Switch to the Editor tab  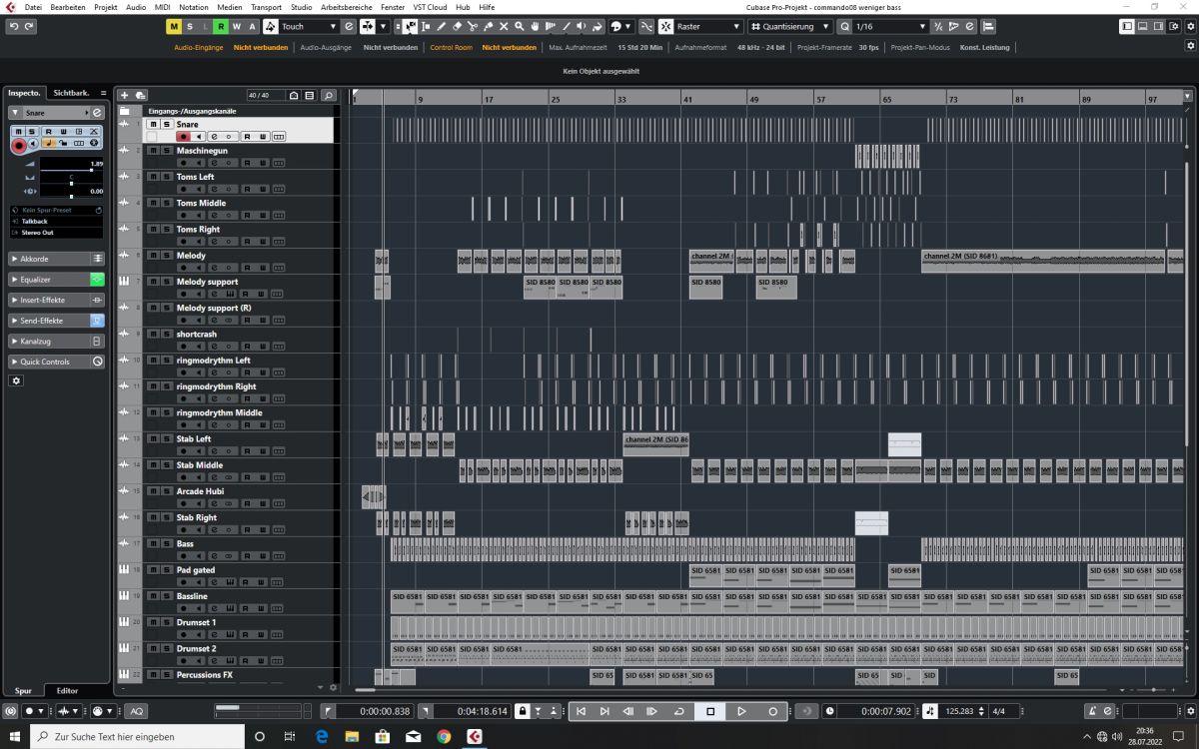point(67,690)
